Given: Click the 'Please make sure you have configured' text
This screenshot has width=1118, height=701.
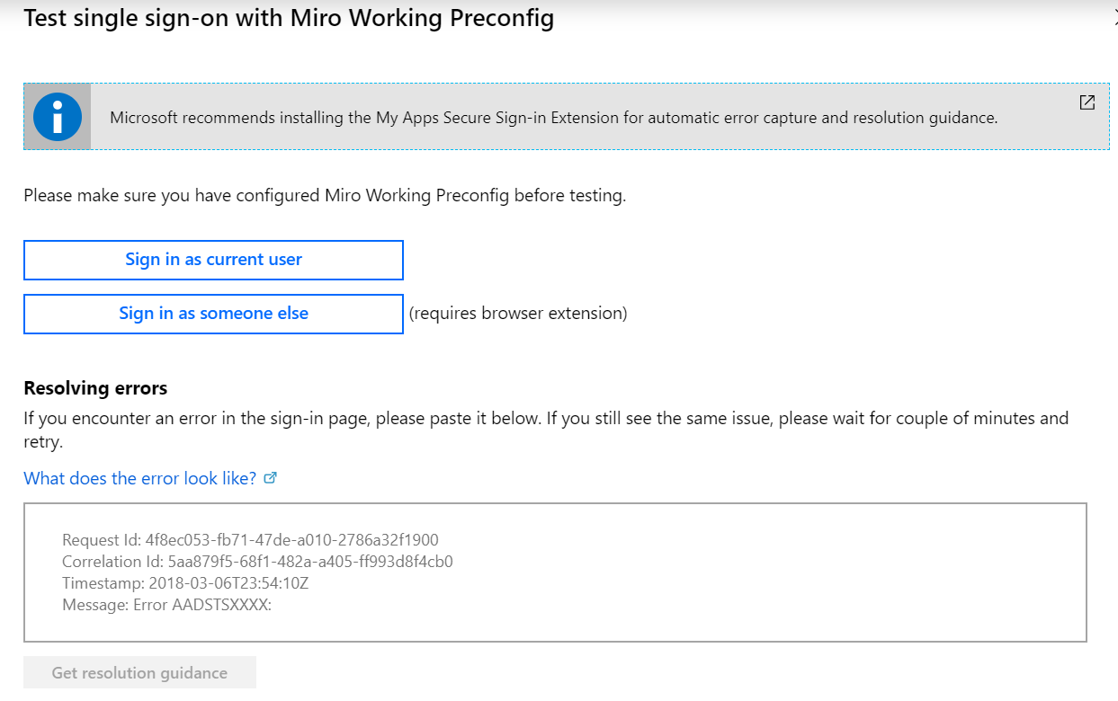Looking at the screenshot, I should coord(324,196).
